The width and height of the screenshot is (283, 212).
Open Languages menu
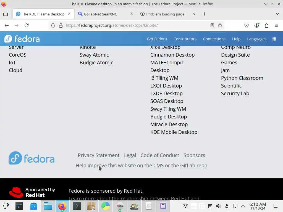tap(257, 39)
